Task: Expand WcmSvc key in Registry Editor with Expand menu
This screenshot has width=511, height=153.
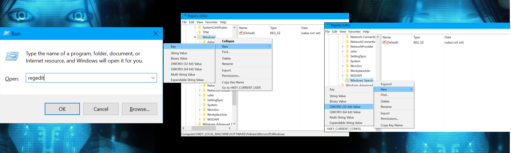Action: coord(343,66)
